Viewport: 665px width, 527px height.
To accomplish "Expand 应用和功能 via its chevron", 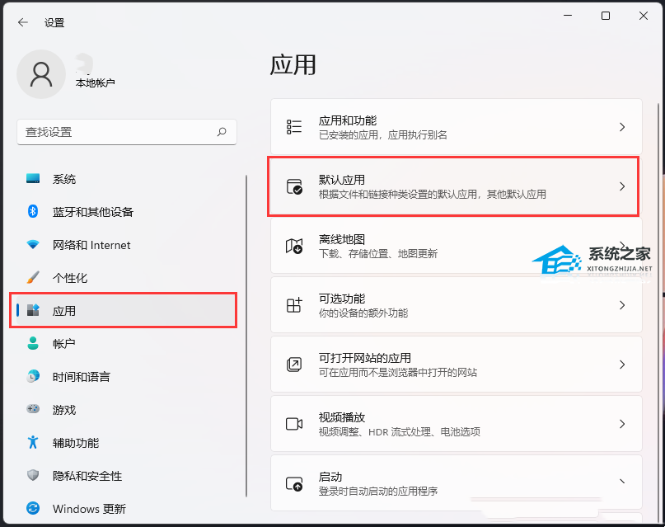I will pos(622,127).
